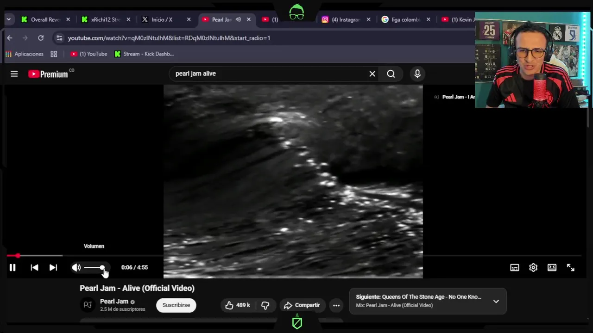Screen dimensions: 593x333
Task: Seek on the red video progress bar
Action: (294, 255)
